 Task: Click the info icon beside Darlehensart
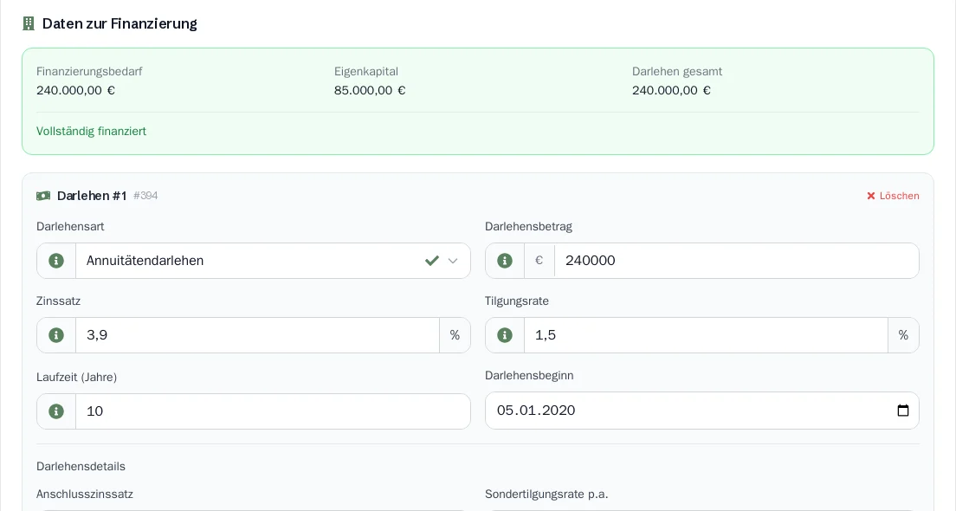point(56,261)
